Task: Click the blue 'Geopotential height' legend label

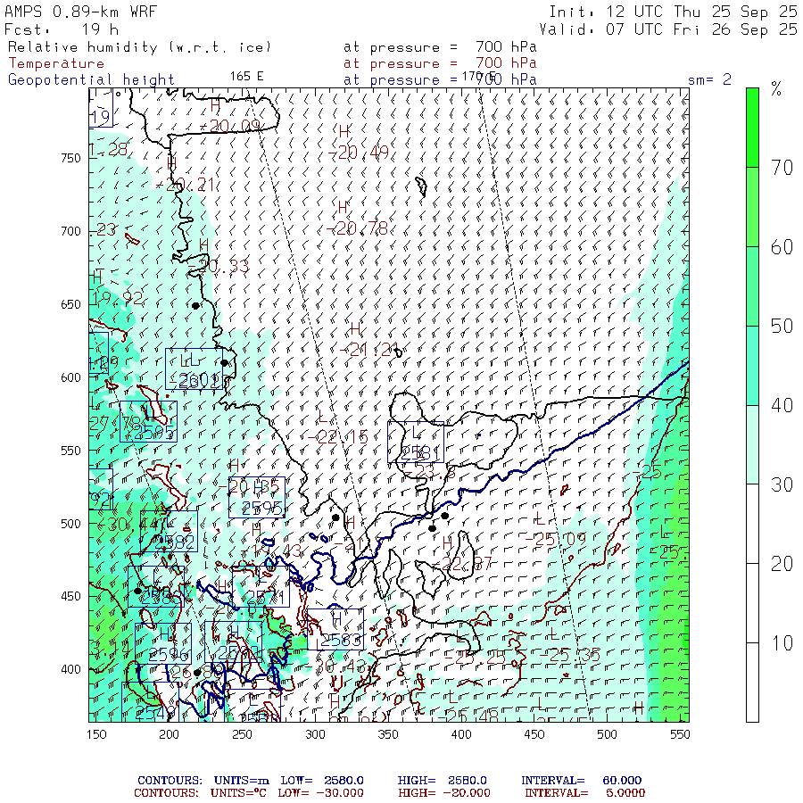Action: [x=91, y=80]
